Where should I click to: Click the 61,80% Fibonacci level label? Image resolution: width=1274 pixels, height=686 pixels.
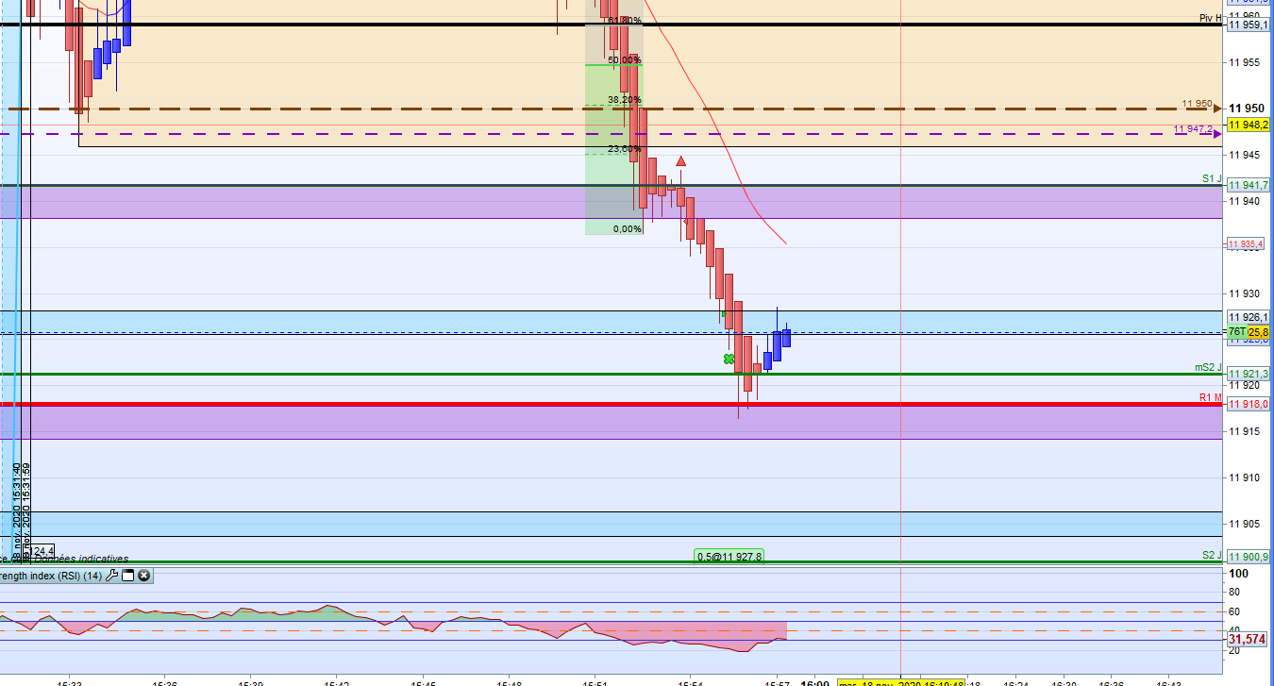pos(625,20)
